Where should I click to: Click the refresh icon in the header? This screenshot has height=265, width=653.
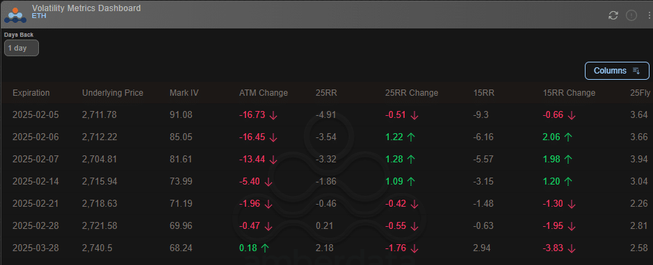[x=613, y=15]
